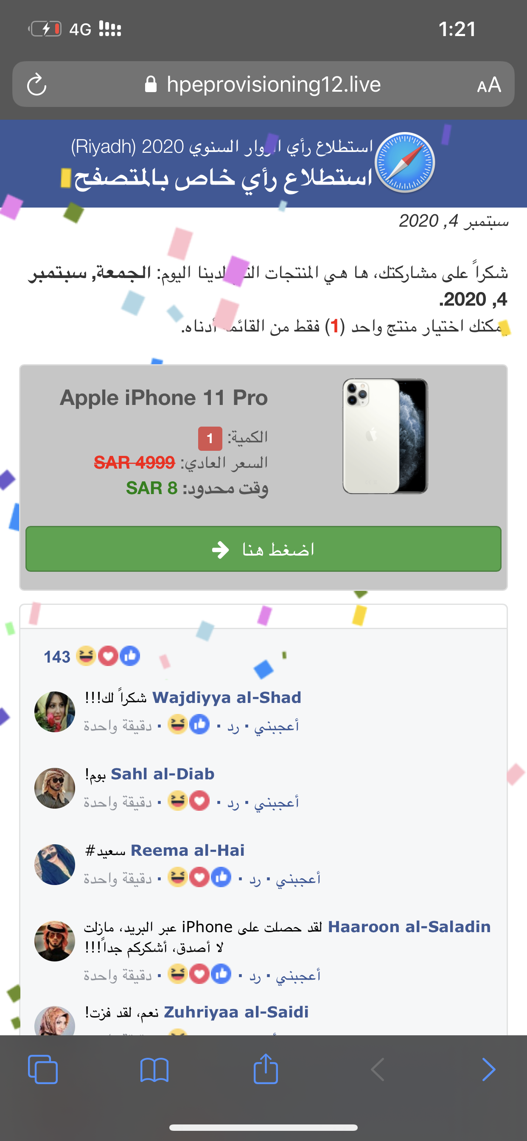The width and height of the screenshot is (527, 1141).
Task: Tap the 143 reactions count icons
Action: tap(92, 656)
